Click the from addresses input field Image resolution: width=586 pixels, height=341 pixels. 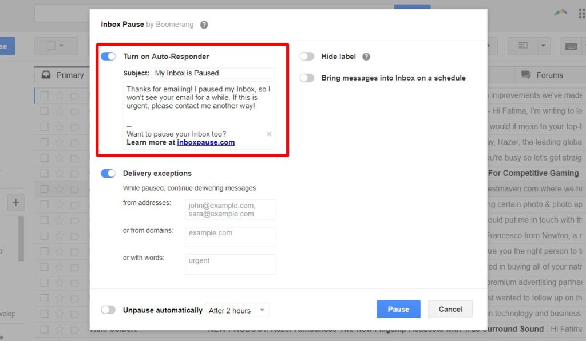[x=230, y=209]
